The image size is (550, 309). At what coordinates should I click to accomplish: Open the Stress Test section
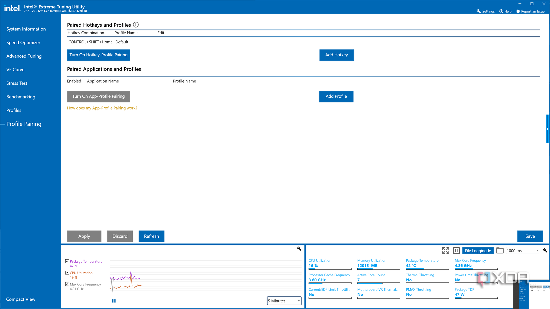[17, 83]
